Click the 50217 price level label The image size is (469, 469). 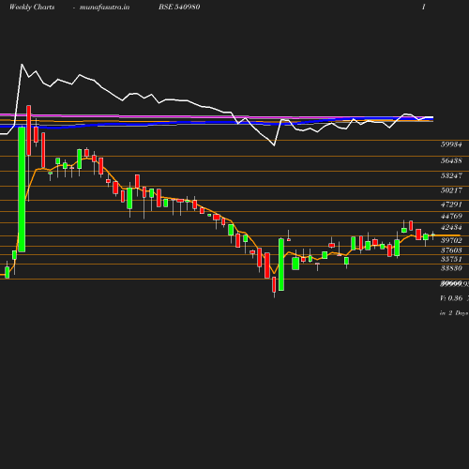[451, 190]
